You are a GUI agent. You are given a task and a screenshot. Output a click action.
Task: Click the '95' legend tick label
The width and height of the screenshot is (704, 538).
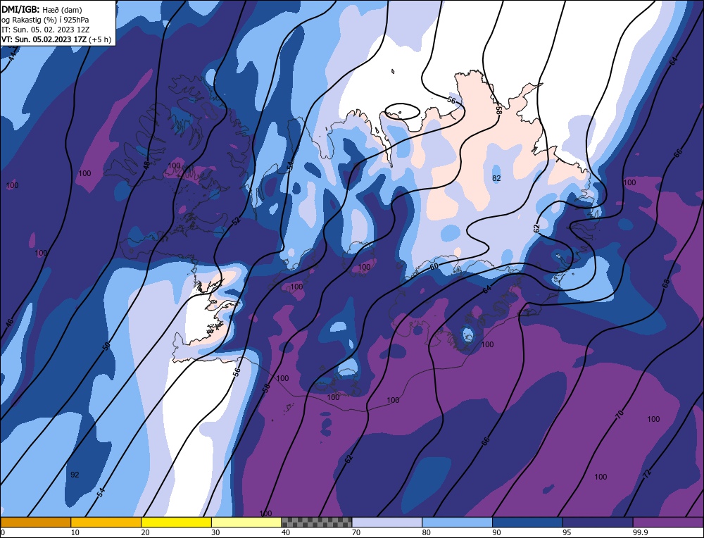[567, 532]
